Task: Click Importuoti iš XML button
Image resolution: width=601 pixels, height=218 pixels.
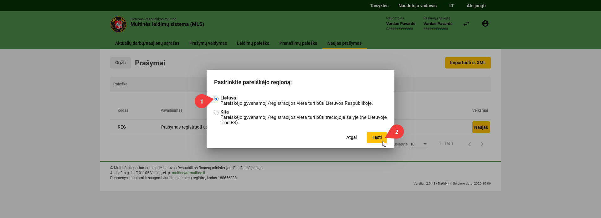Action: point(468,63)
